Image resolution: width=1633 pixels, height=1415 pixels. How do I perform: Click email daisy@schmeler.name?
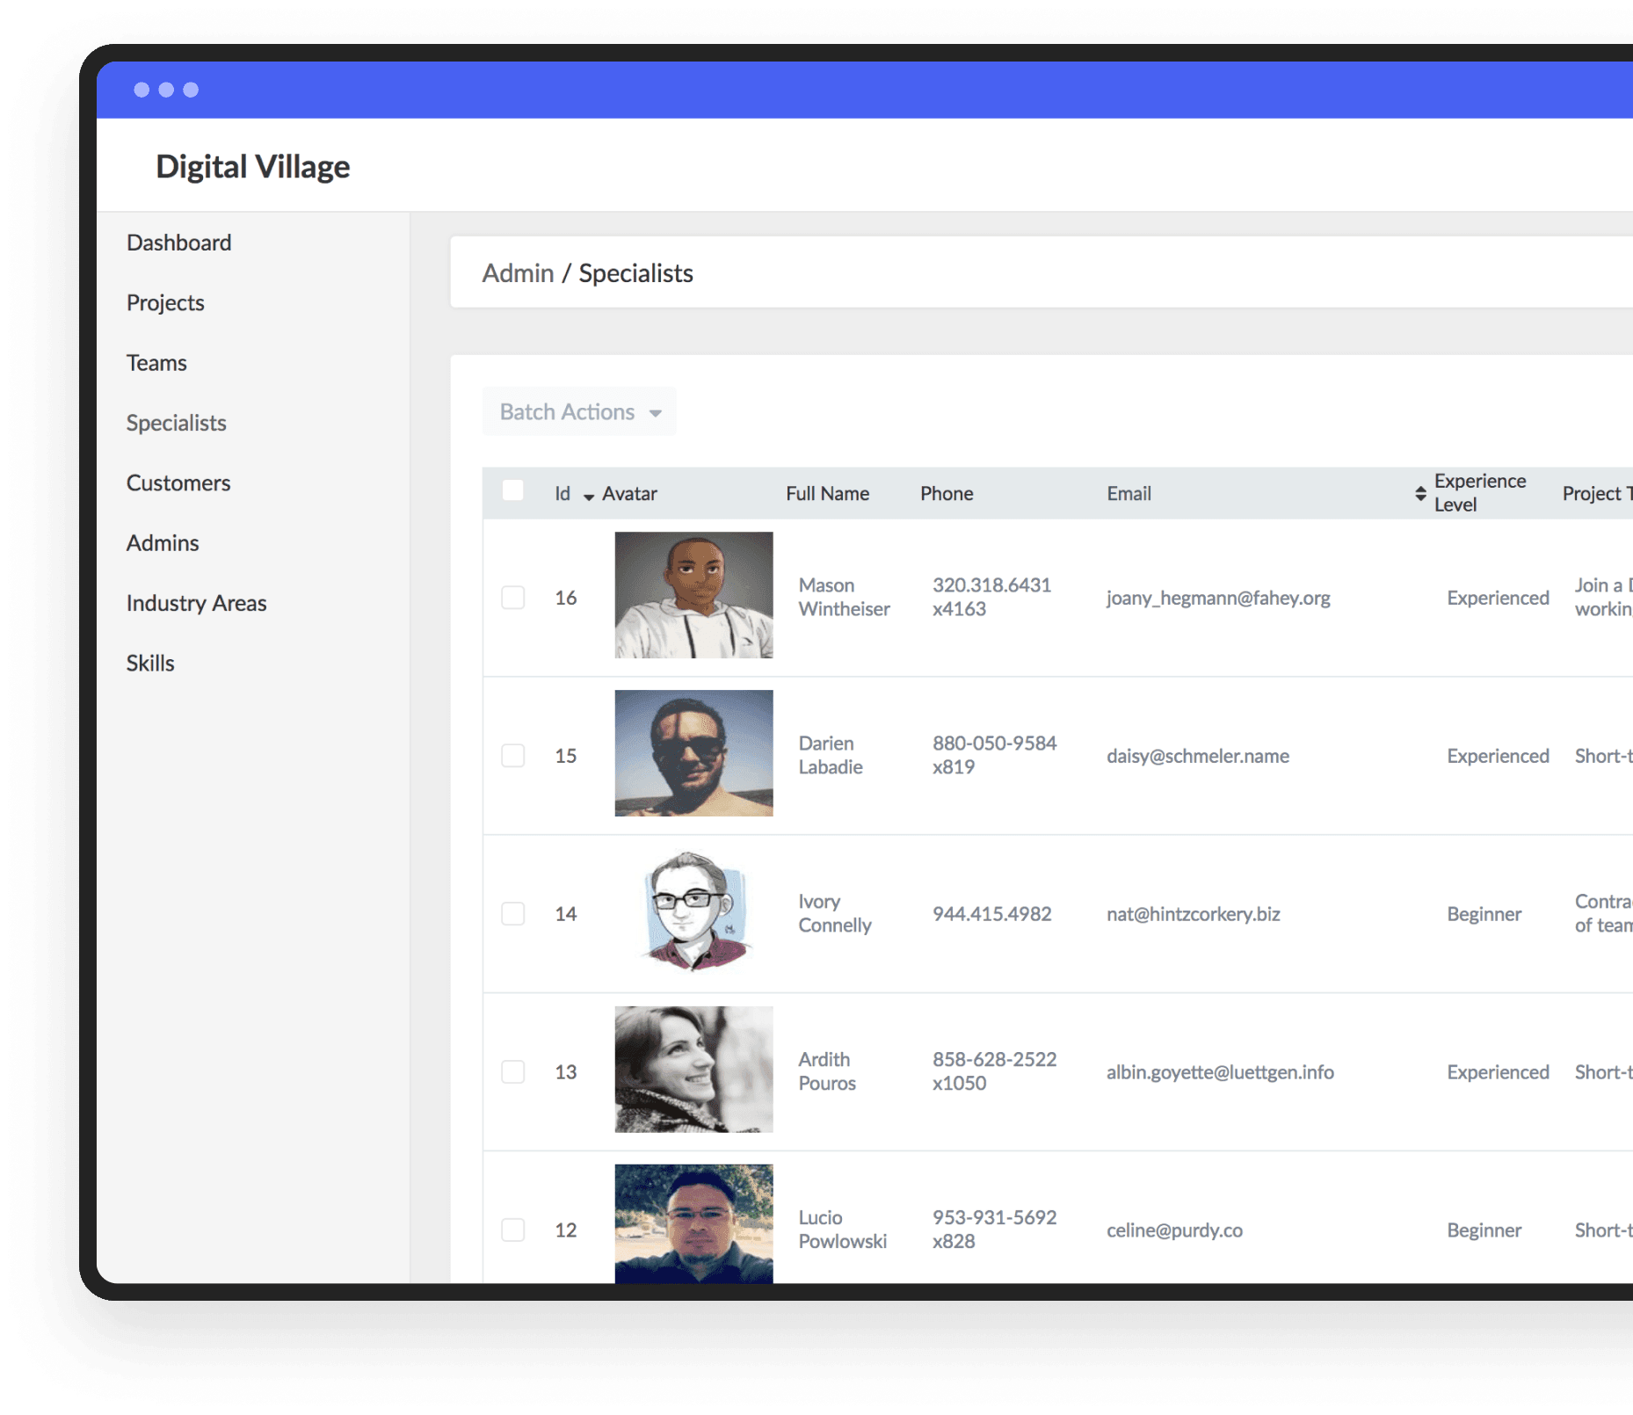pos(1198,756)
